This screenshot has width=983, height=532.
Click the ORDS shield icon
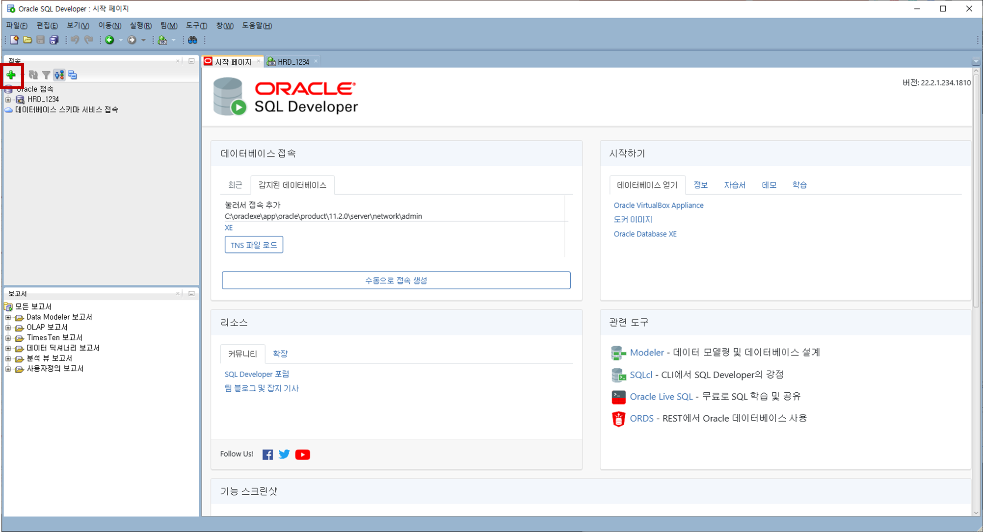coord(618,419)
